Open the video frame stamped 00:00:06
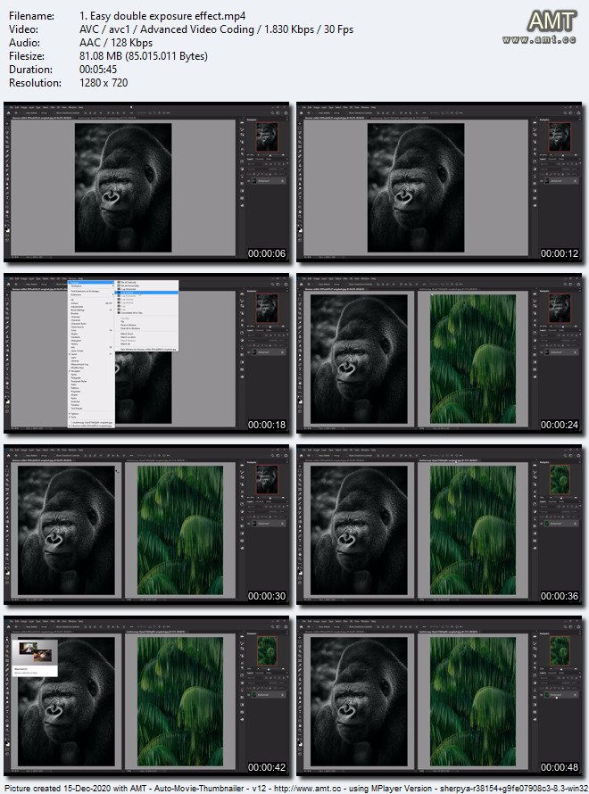 (146, 182)
